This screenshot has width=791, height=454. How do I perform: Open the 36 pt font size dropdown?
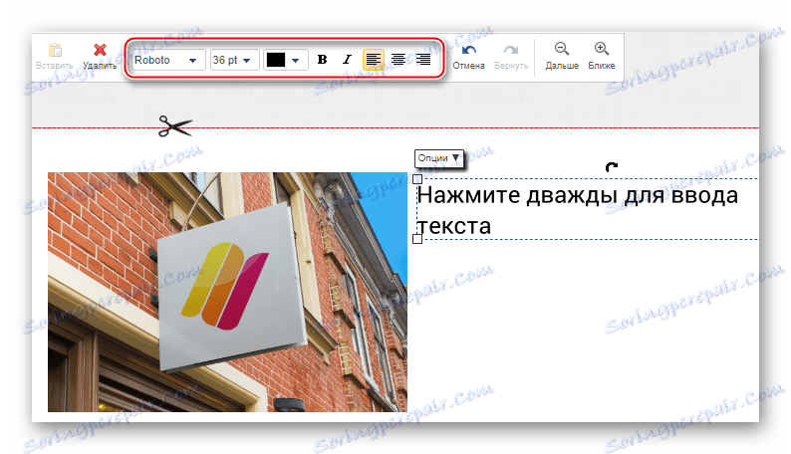point(234,60)
